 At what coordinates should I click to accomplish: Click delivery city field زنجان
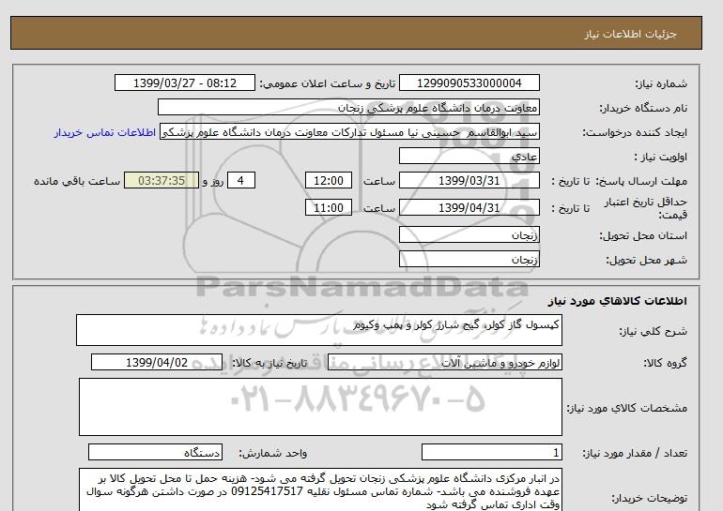[x=469, y=259]
